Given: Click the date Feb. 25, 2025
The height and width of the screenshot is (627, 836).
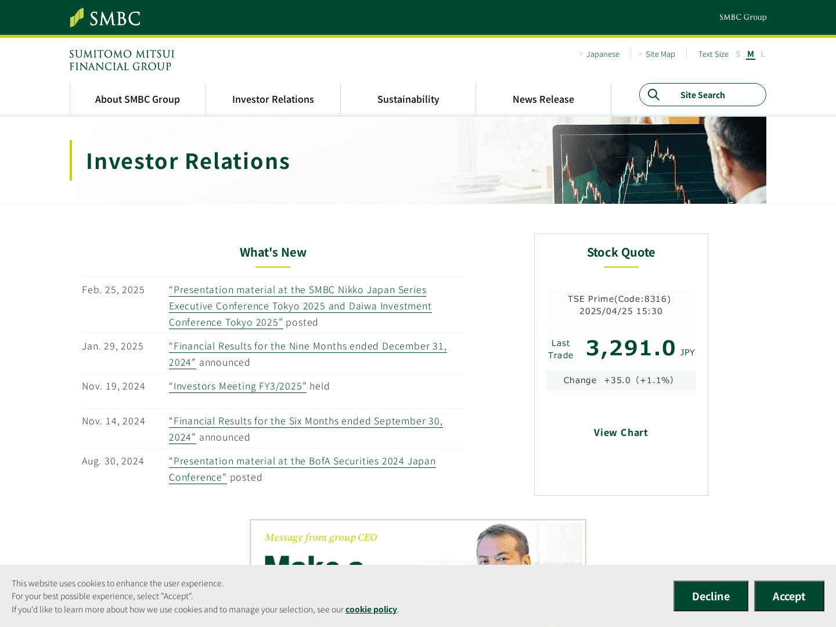Looking at the screenshot, I should [x=113, y=290].
